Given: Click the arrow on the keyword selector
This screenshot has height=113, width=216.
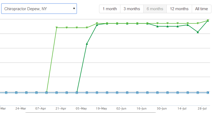Looking at the screenshot, I should pyautogui.click(x=74, y=9).
